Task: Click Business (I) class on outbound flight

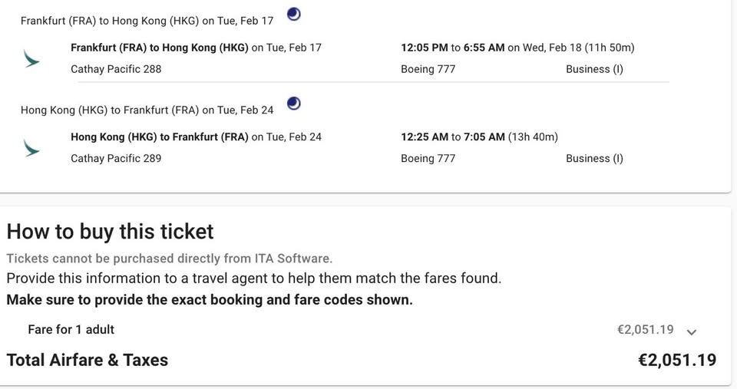Action: pos(594,69)
